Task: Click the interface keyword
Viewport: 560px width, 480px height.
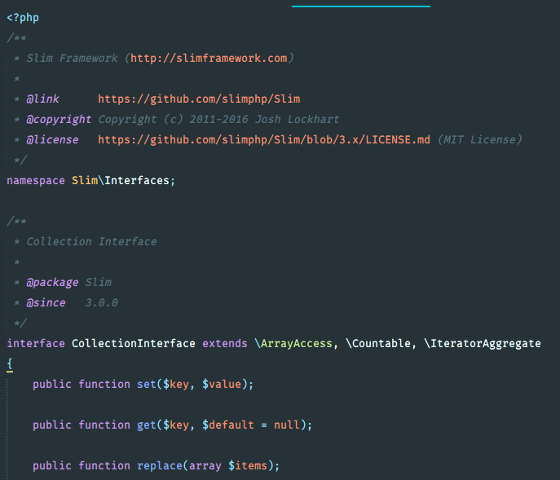Action: point(36,343)
